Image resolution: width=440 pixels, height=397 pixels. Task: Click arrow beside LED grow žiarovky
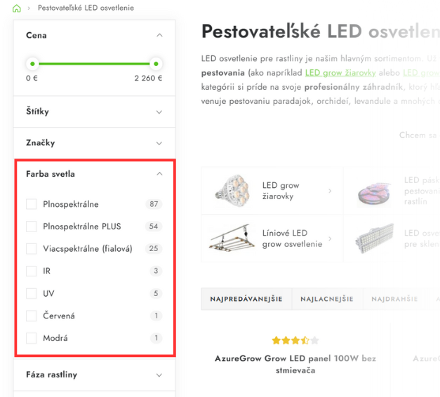click(x=330, y=191)
